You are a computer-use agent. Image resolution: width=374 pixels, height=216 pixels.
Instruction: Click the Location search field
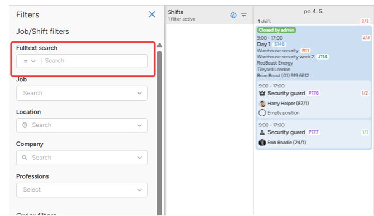pyautogui.click(x=82, y=125)
